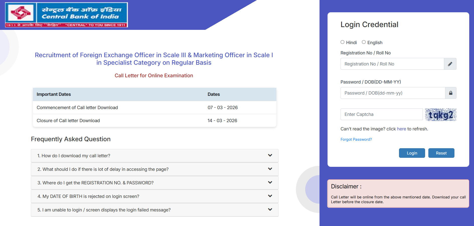
Task: Click the recruitment notice title heading
Action: pyautogui.click(x=154, y=59)
